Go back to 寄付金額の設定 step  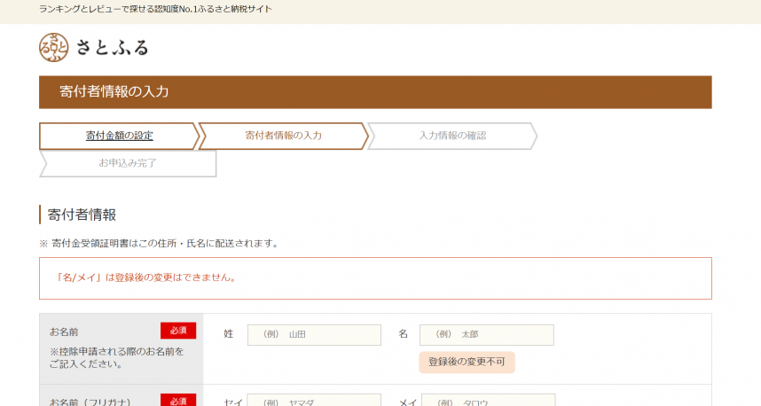point(119,136)
